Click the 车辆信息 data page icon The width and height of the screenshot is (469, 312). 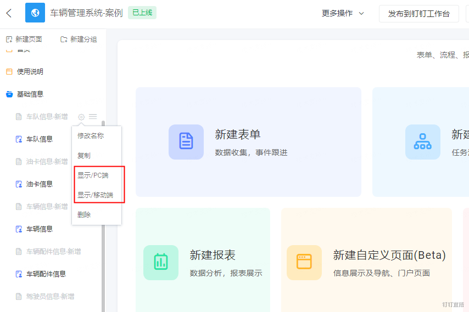coord(19,229)
